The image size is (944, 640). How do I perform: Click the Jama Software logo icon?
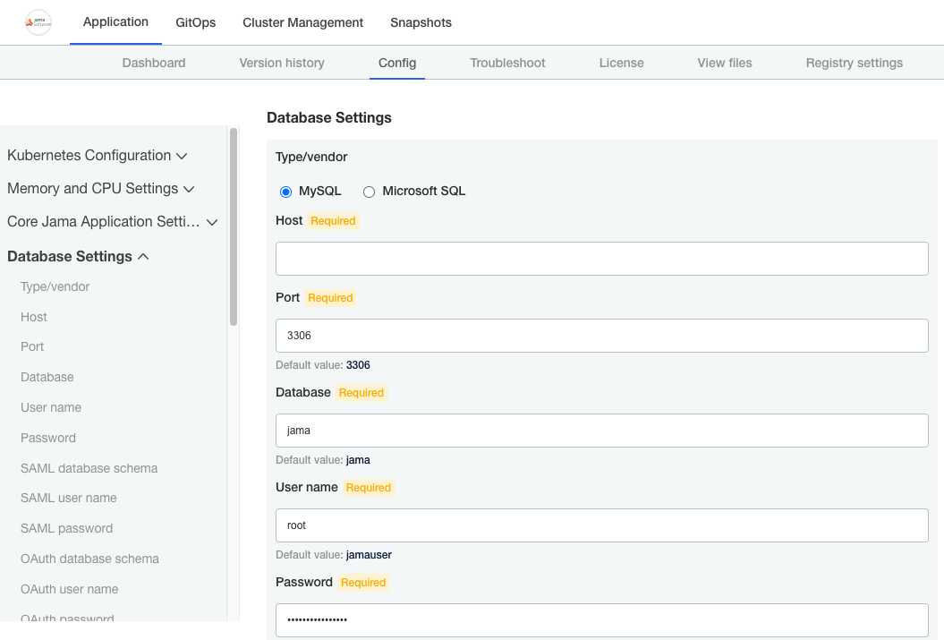pyautogui.click(x=38, y=23)
